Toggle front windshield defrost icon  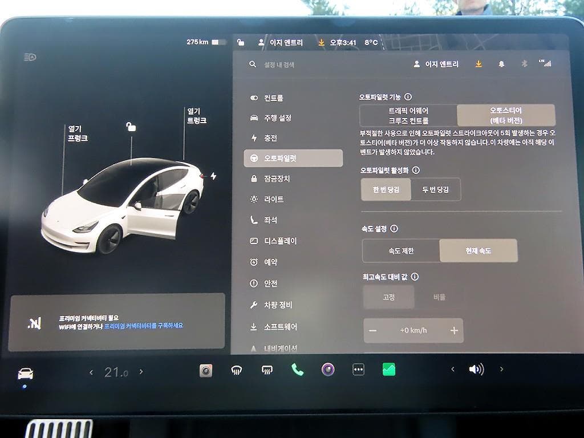point(237,370)
